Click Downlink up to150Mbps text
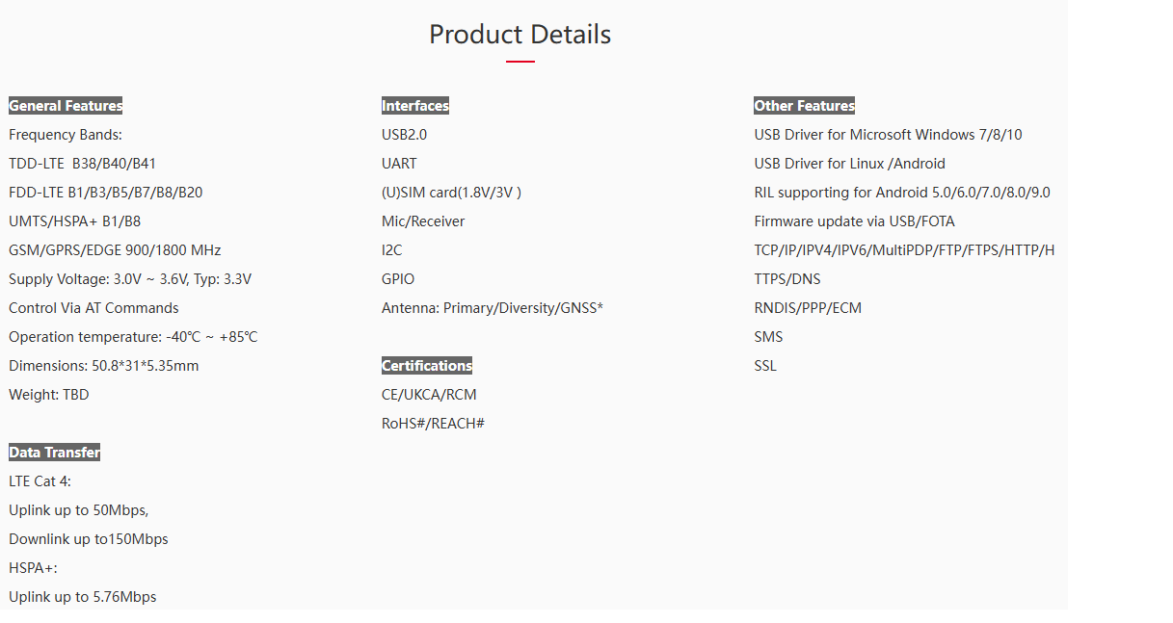The image size is (1173, 623). click(x=89, y=539)
